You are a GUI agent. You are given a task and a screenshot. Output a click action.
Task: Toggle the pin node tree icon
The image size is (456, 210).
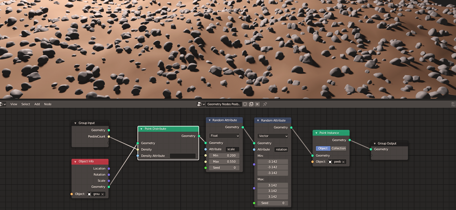(x=265, y=104)
